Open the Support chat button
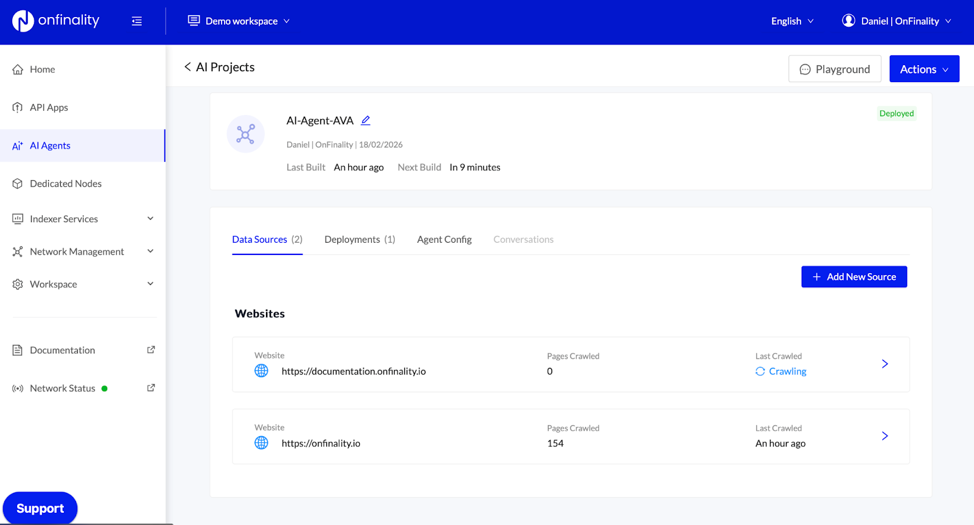Screen dimensions: 974x525 pyautogui.click(x=40, y=508)
